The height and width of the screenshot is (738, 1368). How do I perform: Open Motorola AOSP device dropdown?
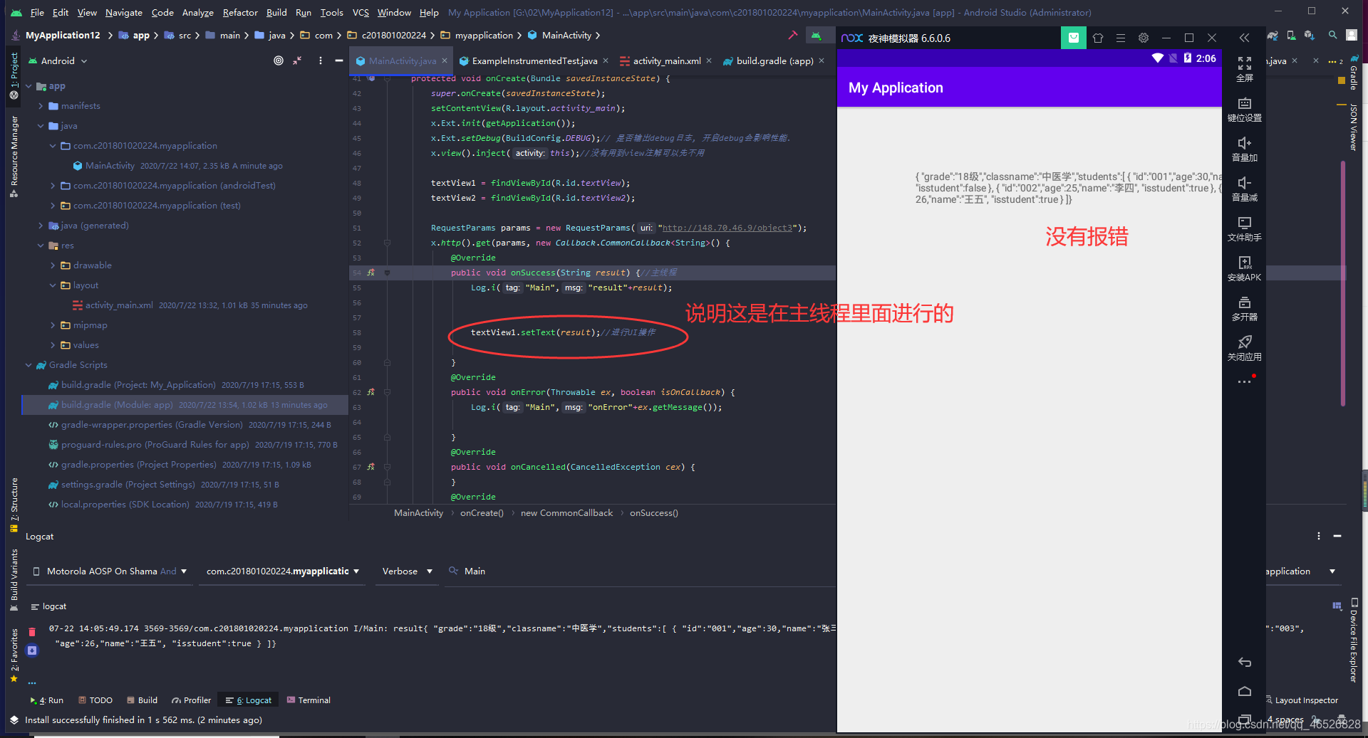coord(110,571)
